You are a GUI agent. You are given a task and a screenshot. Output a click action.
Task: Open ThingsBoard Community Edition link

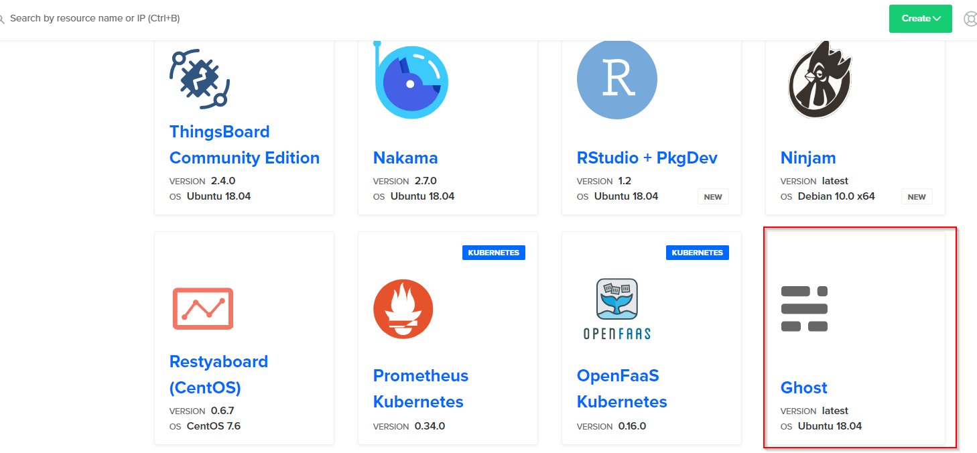[245, 145]
